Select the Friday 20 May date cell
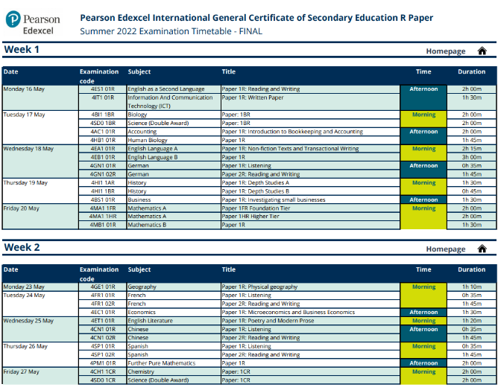Viewport: 498px width, 390px height. [23, 208]
